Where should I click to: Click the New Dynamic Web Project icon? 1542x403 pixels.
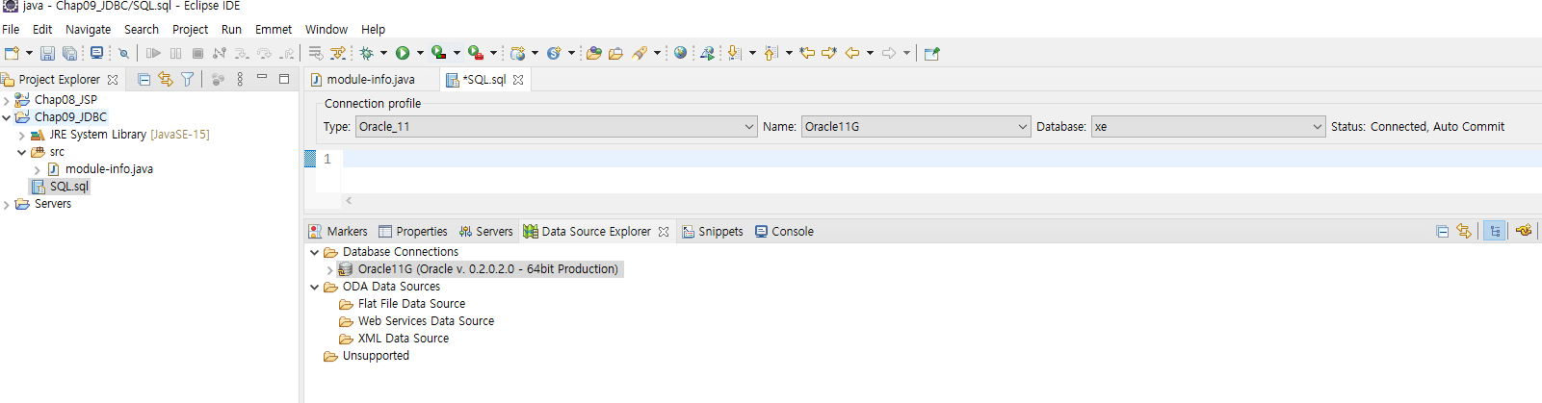[x=518, y=53]
